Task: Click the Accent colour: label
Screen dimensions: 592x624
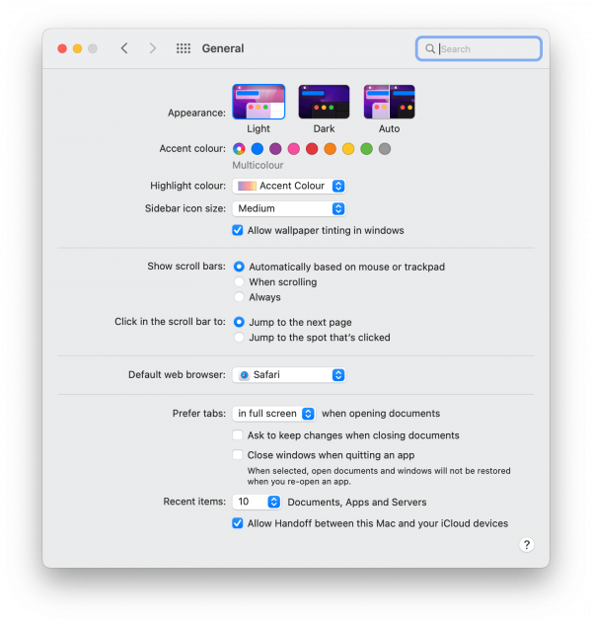Action: pyautogui.click(x=192, y=148)
